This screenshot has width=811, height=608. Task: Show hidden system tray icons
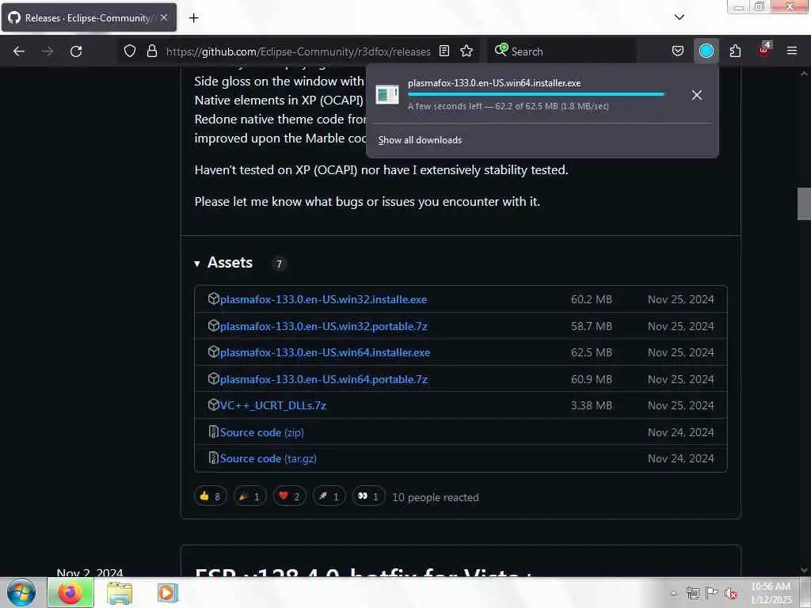673,593
